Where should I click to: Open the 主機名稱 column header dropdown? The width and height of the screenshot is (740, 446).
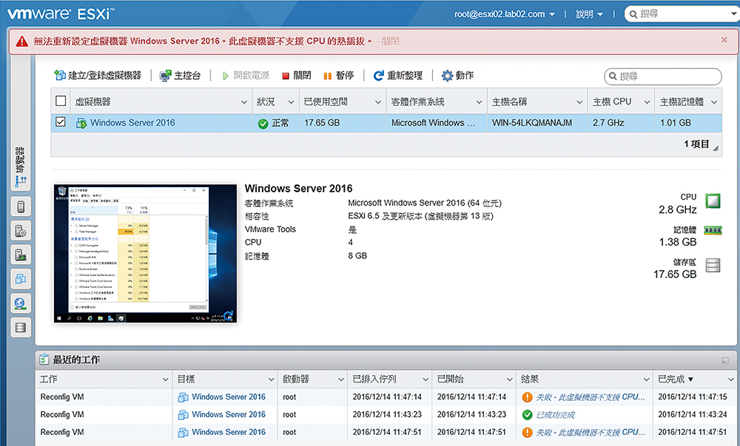(579, 102)
